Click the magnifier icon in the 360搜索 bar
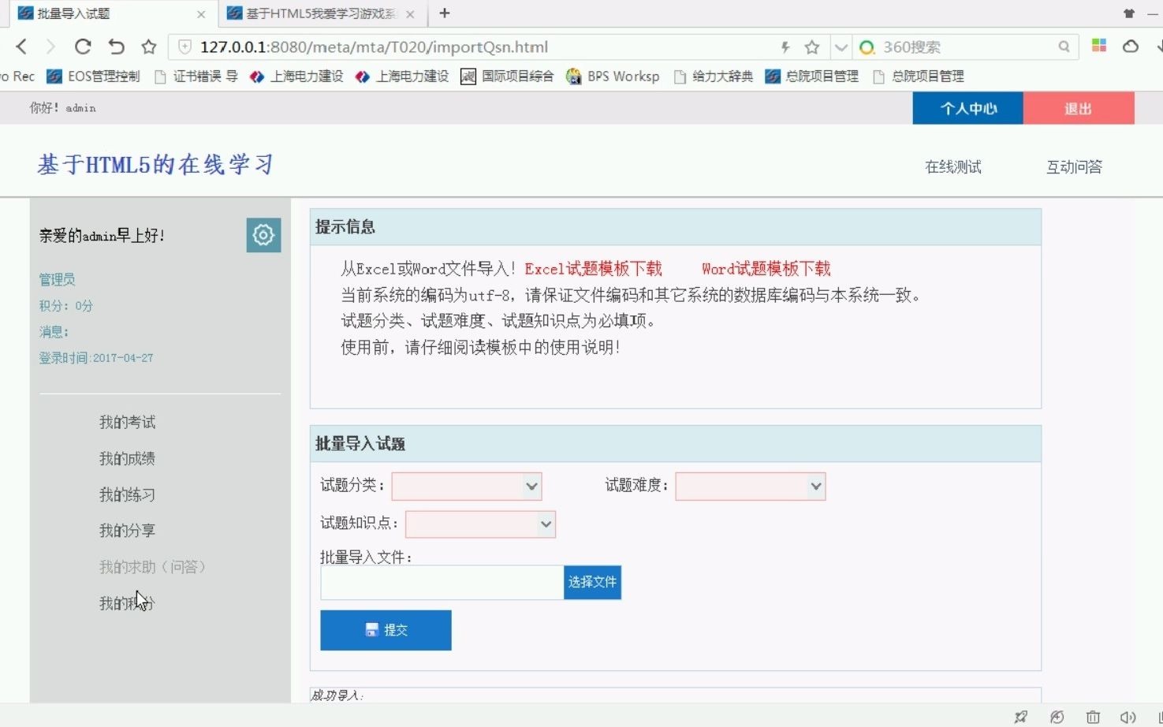 coord(1064,47)
